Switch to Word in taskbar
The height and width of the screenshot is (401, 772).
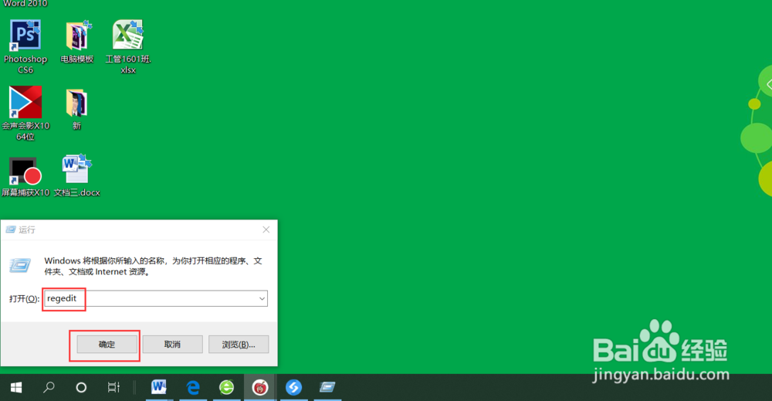pos(158,388)
